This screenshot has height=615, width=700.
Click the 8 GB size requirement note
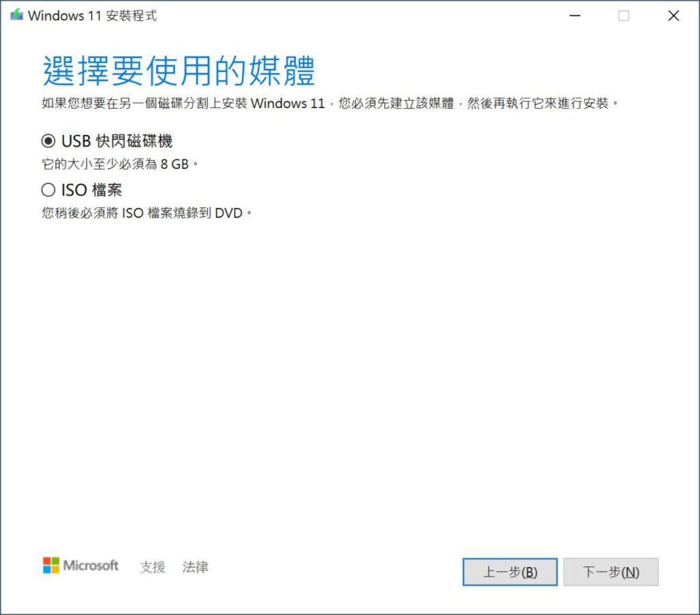point(120,164)
